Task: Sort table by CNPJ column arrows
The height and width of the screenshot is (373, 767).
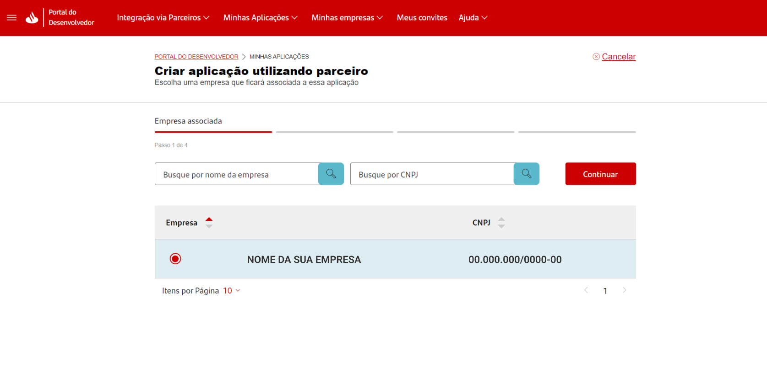Action: tap(501, 223)
